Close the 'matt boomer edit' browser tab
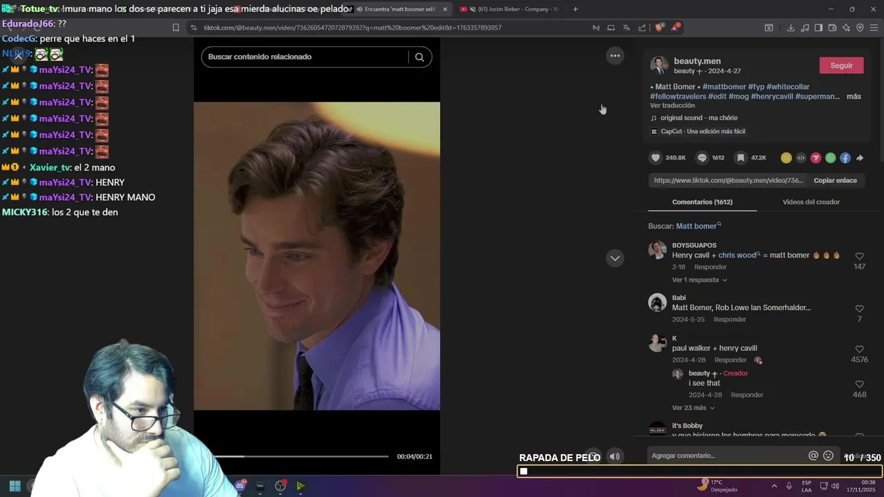This screenshot has height=497, width=884. coord(445,9)
